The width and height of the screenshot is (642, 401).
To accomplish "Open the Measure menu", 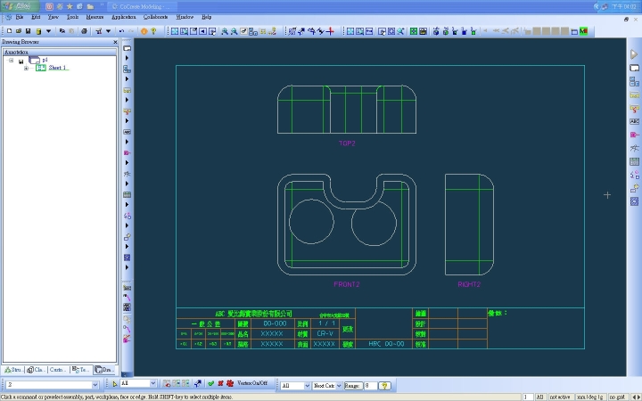I will click(x=95, y=17).
